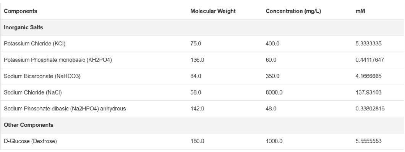Click Potassium Phosphate monobasic (KH2PO4) entry
Screen dimensions: 405x152
[58, 60]
